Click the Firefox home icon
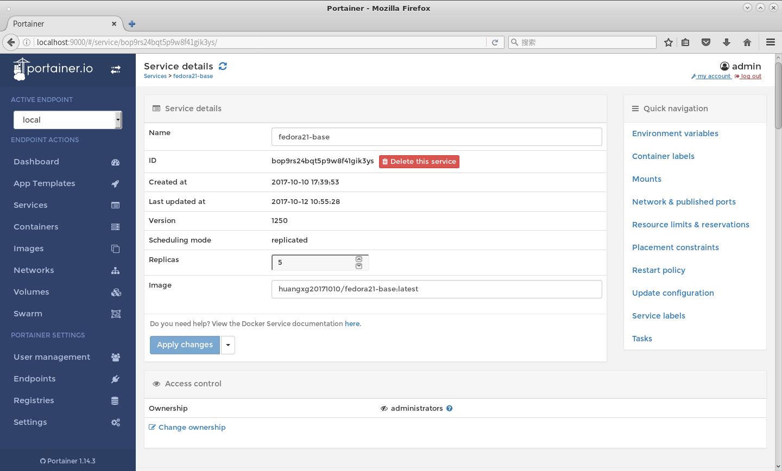Viewport: 782px width, 471px height. [747, 42]
